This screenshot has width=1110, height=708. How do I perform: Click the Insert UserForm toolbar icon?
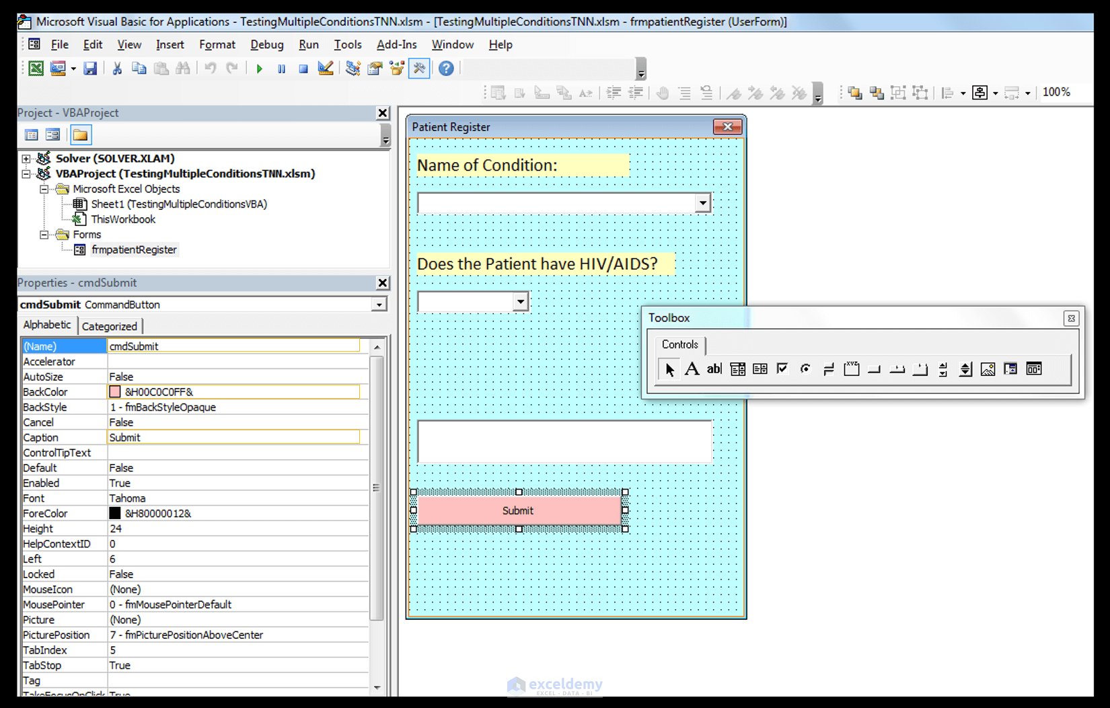(x=58, y=69)
